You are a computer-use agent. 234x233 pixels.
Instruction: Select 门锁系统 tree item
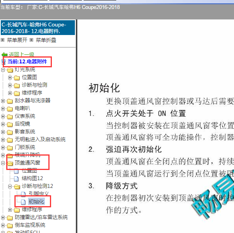[25, 147]
